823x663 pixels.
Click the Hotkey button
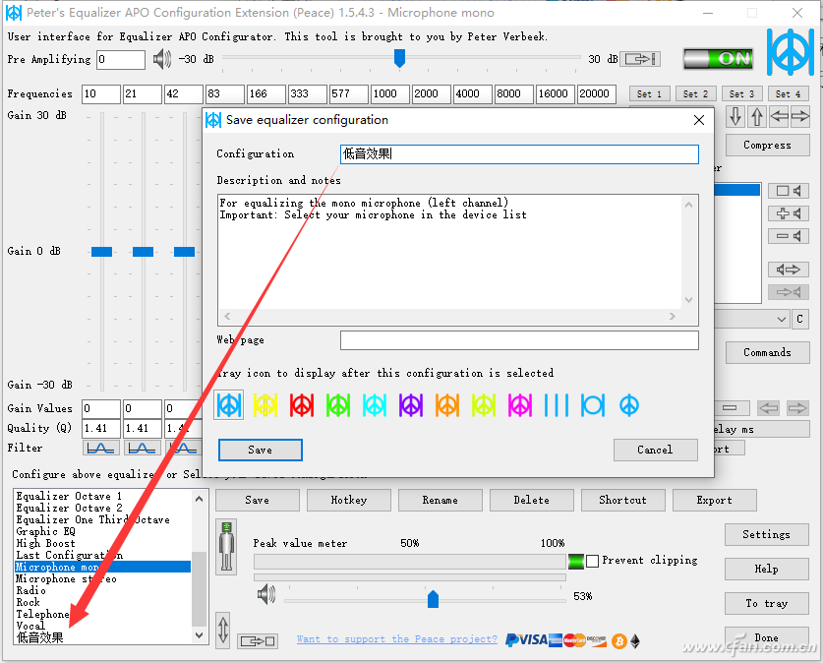pos(348,501)
